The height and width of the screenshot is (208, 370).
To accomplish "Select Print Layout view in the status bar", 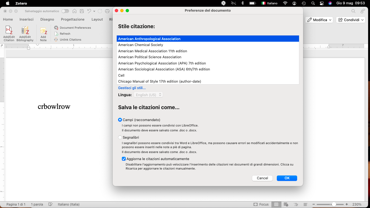I will pos(276,204).
